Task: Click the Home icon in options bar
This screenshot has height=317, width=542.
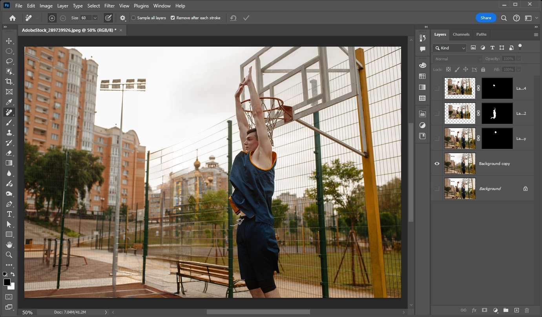Action: pyautogui.click(x=13, y=18)
